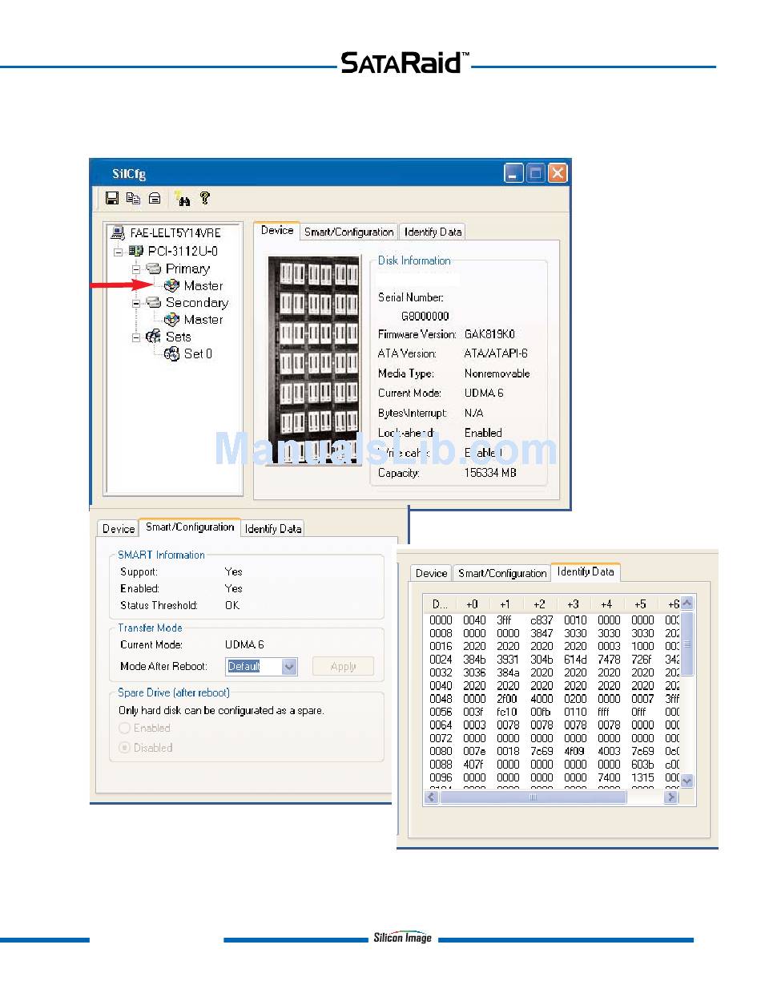Click the +1 column header
Image resolution: width=761 pixels, height=985 pixels.
point(506,604)
